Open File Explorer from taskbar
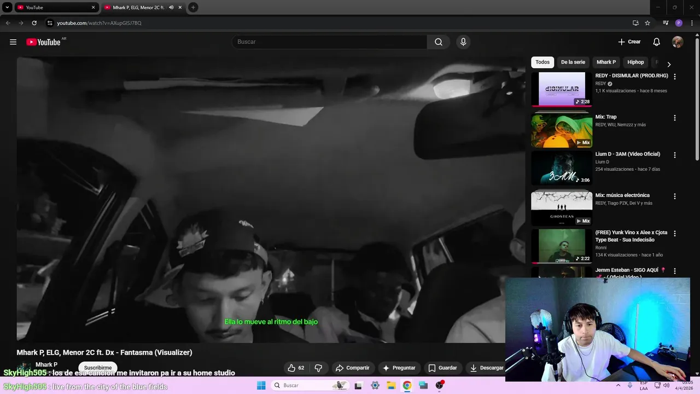This screenshot has width=700, height=394. 391,385
